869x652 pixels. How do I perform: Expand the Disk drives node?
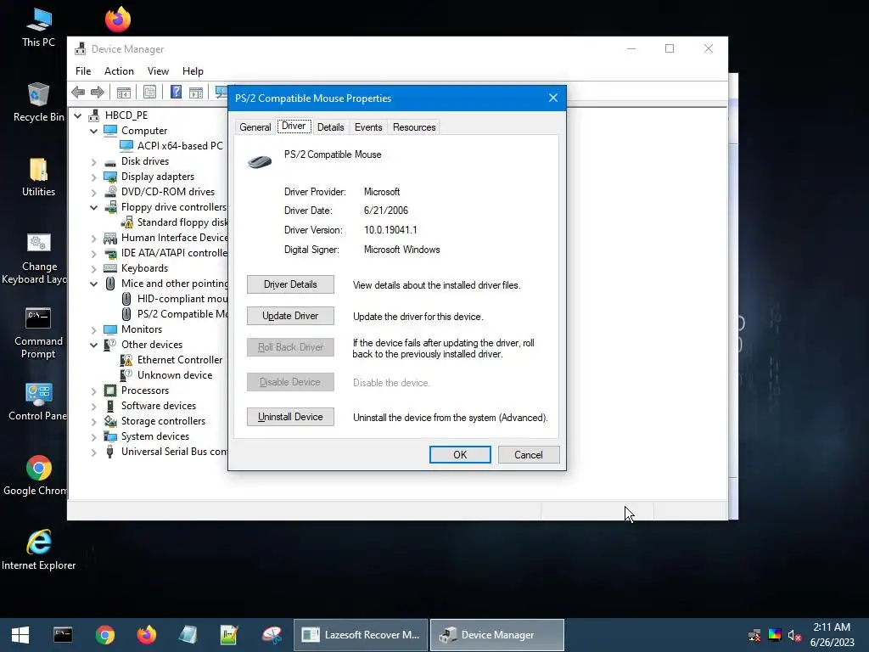(93, 162)
